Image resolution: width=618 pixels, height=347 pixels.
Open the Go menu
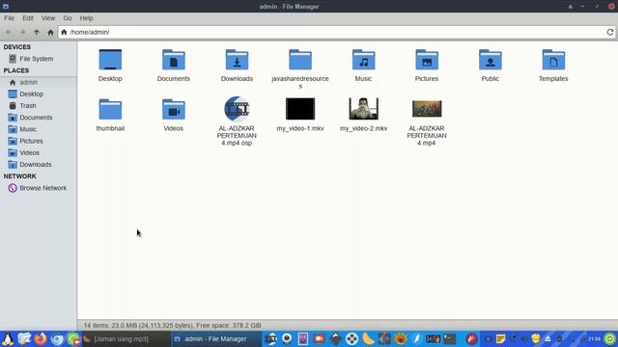68,18
